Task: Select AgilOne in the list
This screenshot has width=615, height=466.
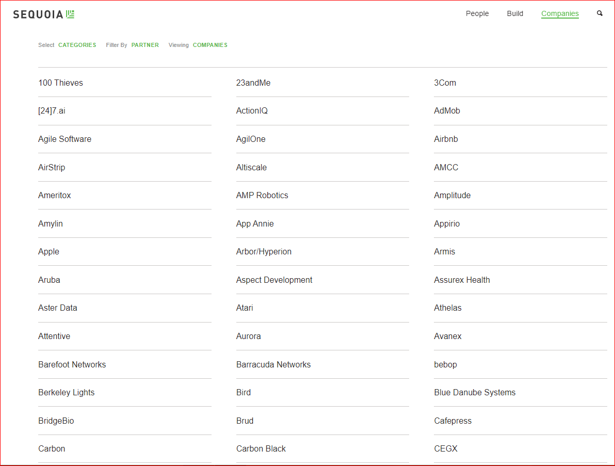Action: (x=251, y=139)
